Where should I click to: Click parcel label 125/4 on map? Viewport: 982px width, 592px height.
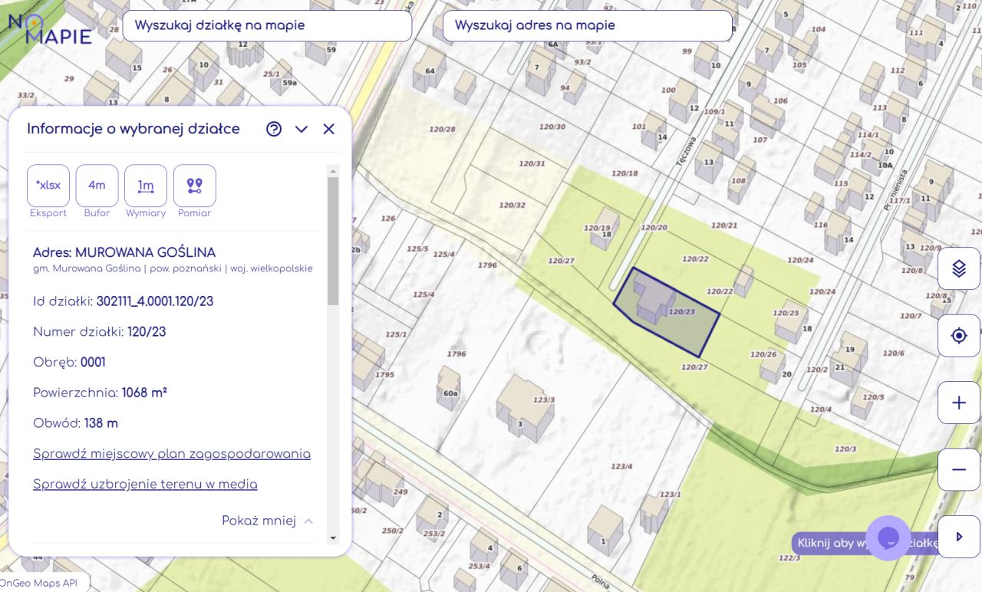pos(423,294)
